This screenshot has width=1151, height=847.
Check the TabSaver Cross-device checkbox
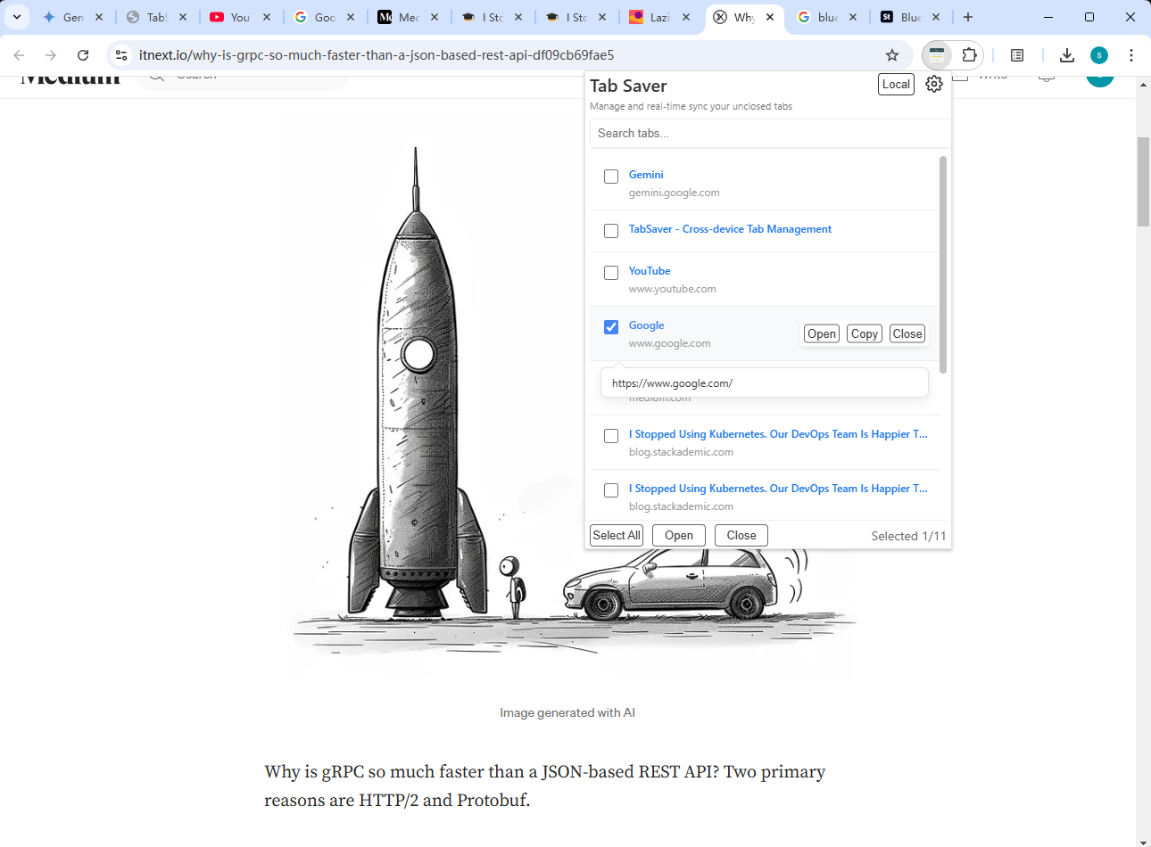611,231
